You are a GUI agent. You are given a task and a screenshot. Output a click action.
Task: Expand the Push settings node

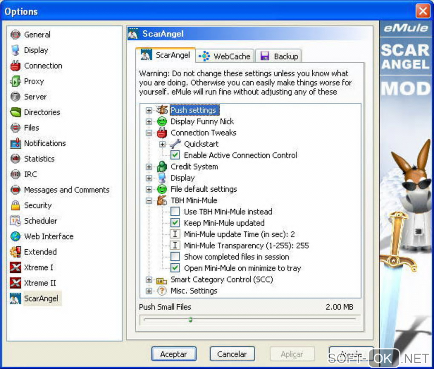(149, 110)
